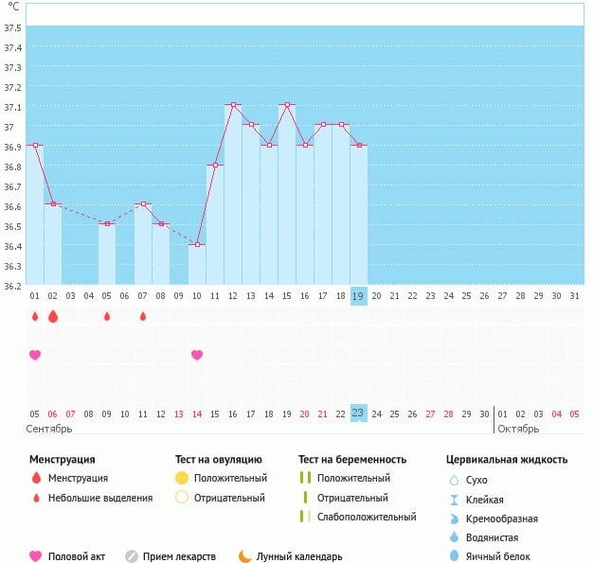
Task: Click the gray medication intake icon
Action: coord(132,556)
